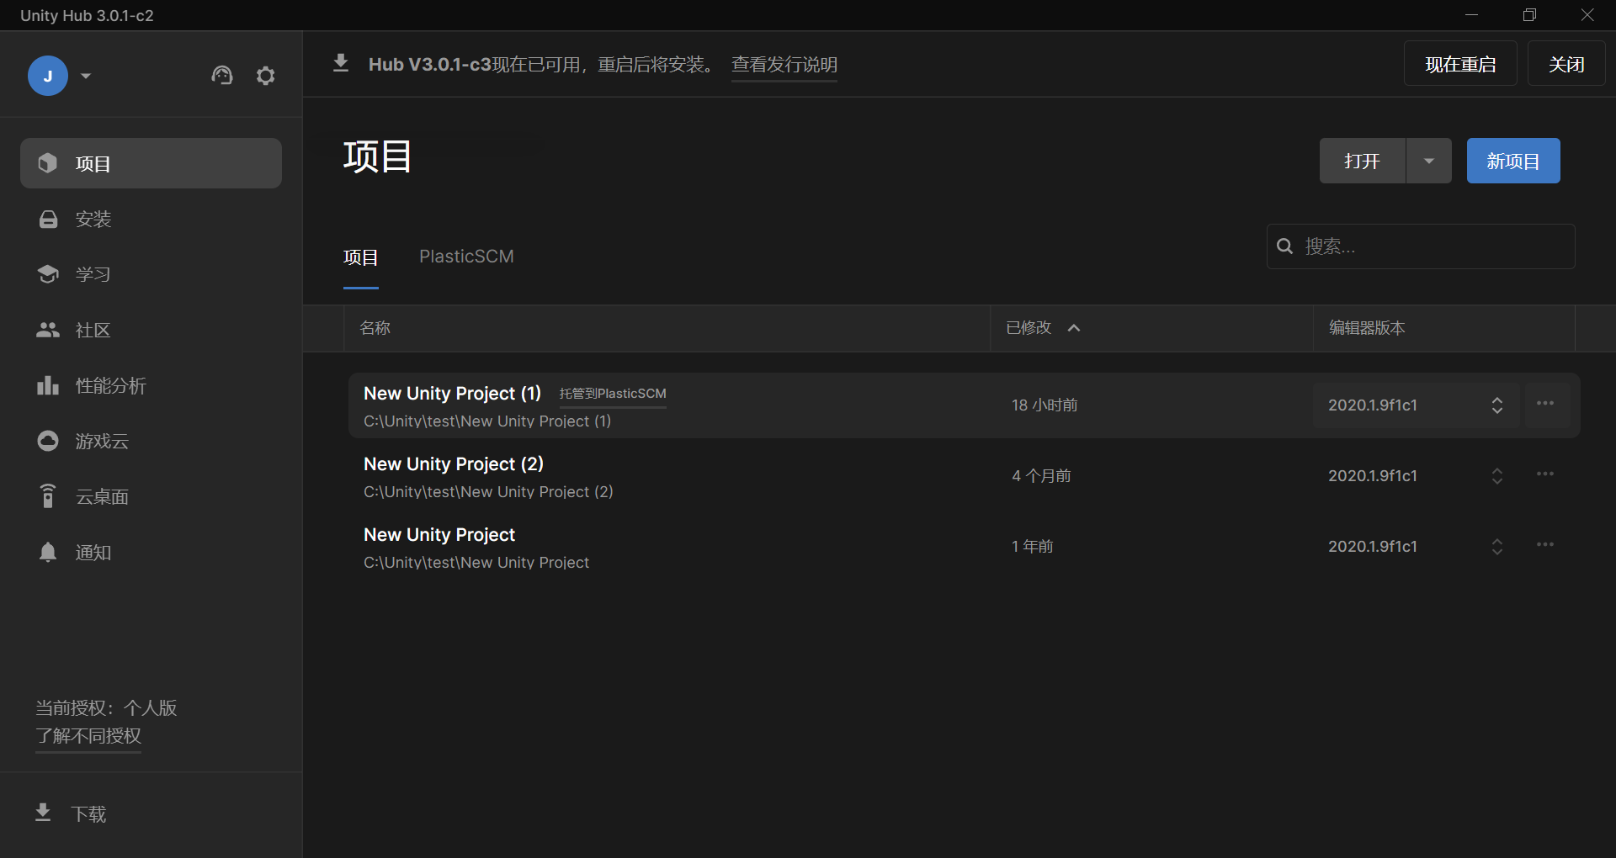The height and width of the screenshot is (858, 1616).
Task: Click the 4 个月前 modified time
Action: pyautogui.click(x=1041, y=476)
